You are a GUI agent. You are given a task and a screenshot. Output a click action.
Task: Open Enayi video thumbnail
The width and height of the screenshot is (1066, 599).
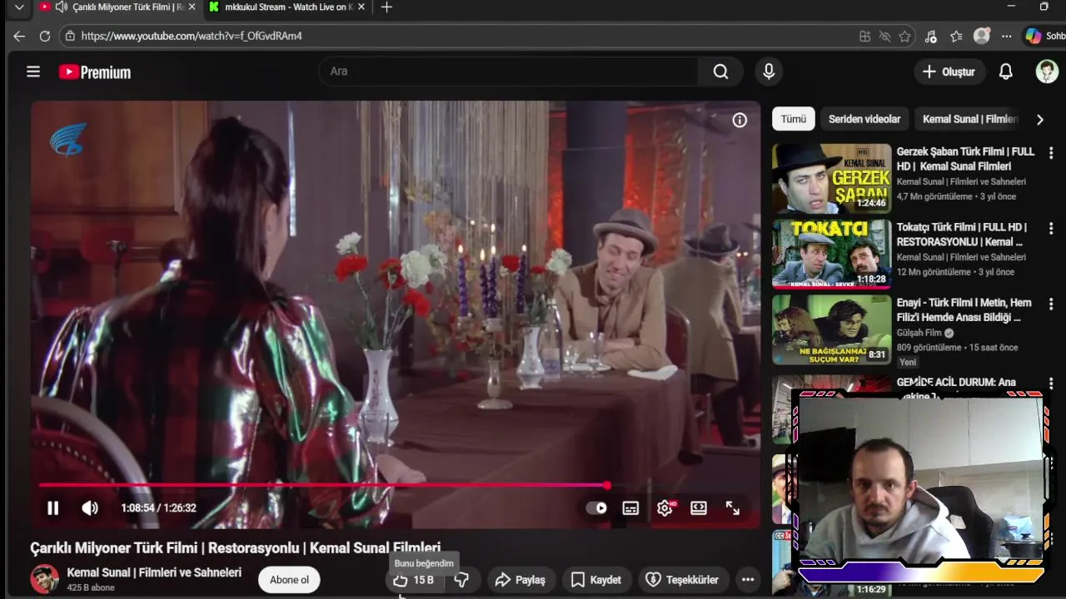tap(831, 329)
